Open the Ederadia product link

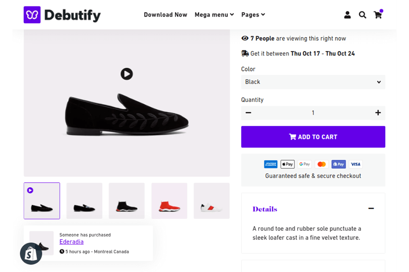tap(72, 241)
